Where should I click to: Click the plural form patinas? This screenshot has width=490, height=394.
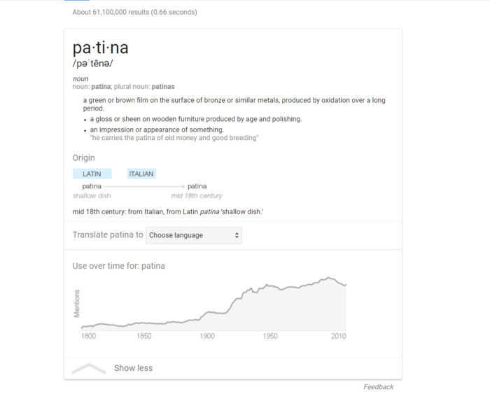pos(163,87)
